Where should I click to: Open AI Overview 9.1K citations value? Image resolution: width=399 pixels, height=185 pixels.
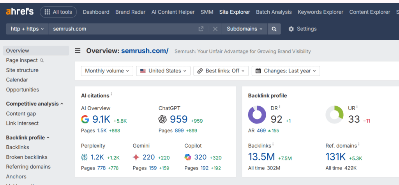pyautogui.click(x=101, y=119)
